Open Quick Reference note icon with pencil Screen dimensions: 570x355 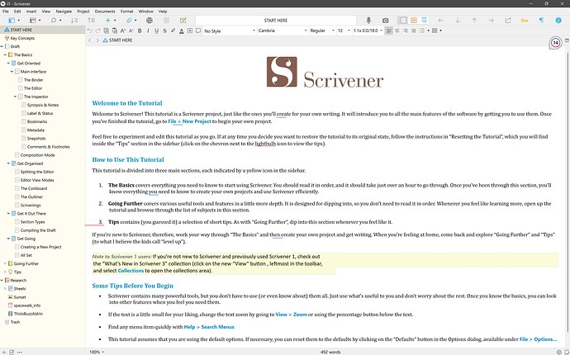[183, 21]
